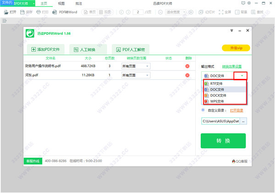This screenshot has height=193, width=275.
Task: Click hotline number 400-086-8286
Action: click(x=55, y=161)
